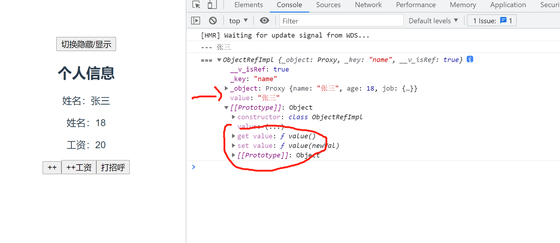Click the value: "张三" property
This screenshot has width=560, height=243.
point(255,98)
